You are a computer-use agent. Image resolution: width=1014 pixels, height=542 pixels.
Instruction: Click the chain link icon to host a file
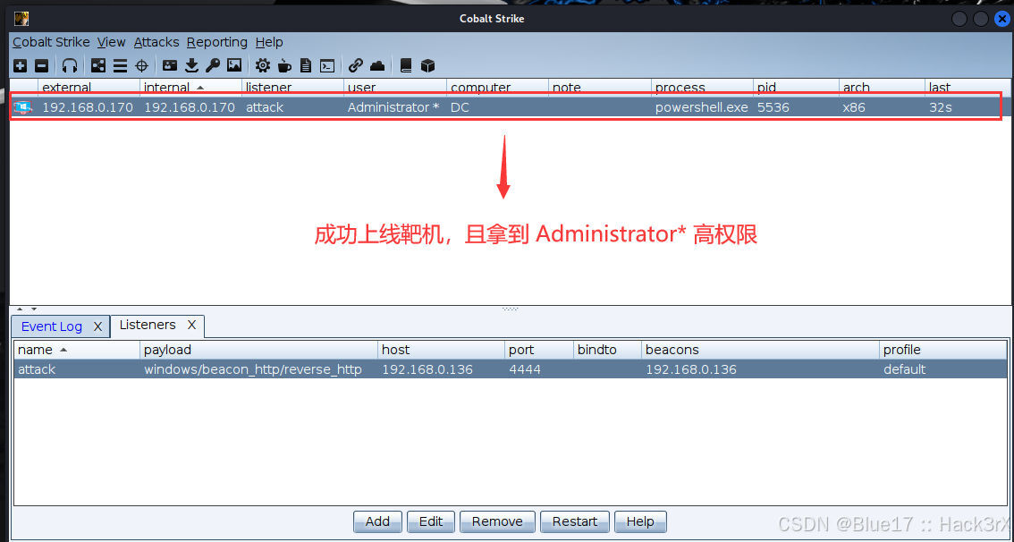tap(356, 65)
